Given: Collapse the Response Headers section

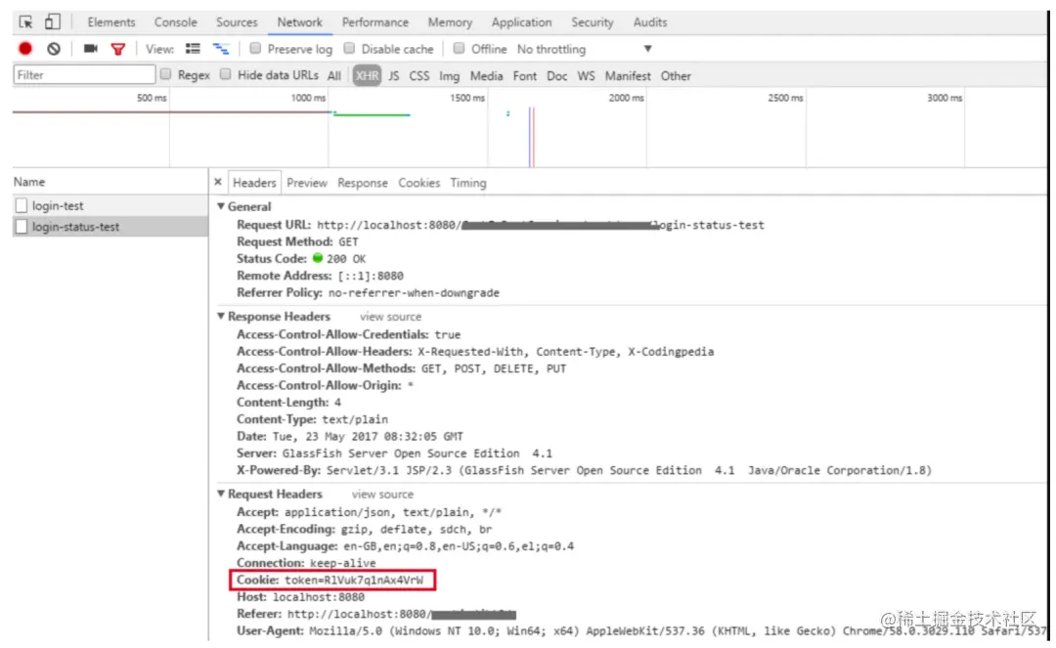Looking at the screenshot, I should (220, 317).
